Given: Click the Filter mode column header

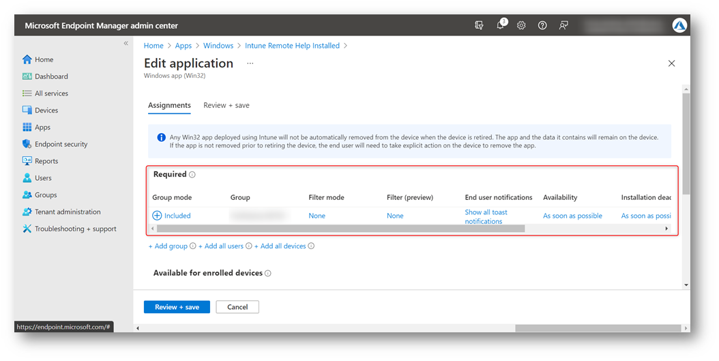Looking at the screenshot, I should [327, 197].
